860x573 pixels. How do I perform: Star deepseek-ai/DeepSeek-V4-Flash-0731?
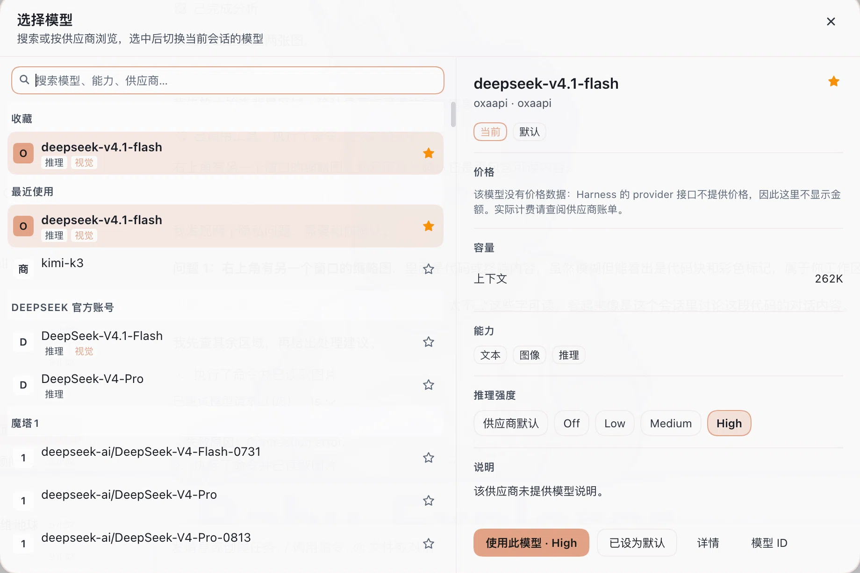429,458
